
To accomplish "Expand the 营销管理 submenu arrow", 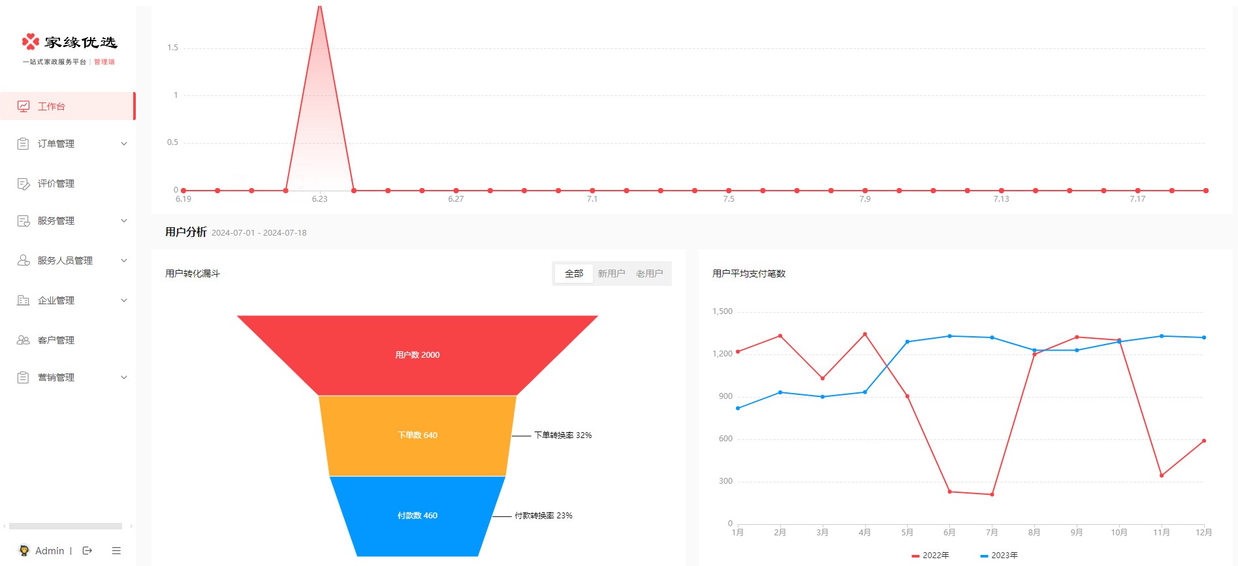I will (x=124, y=377).
